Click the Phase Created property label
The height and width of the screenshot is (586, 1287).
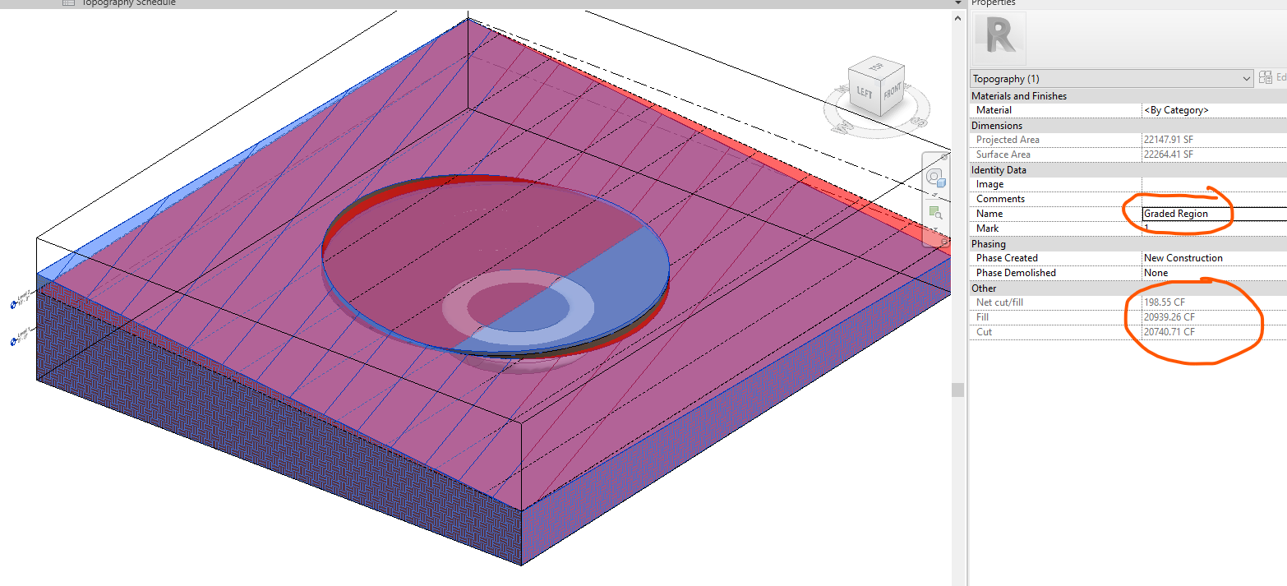(x=1007, y=258)
